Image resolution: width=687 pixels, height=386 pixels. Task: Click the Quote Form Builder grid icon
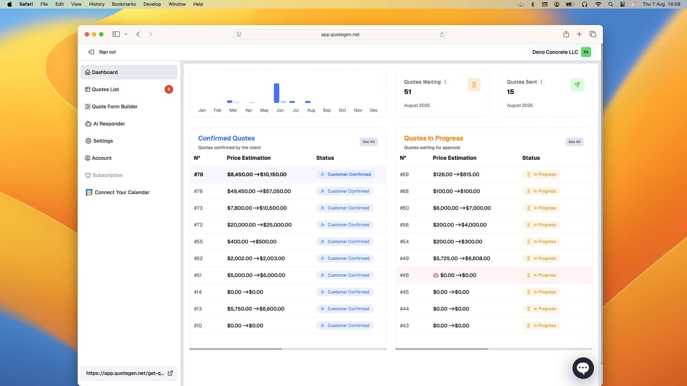[x=87, y=107]
